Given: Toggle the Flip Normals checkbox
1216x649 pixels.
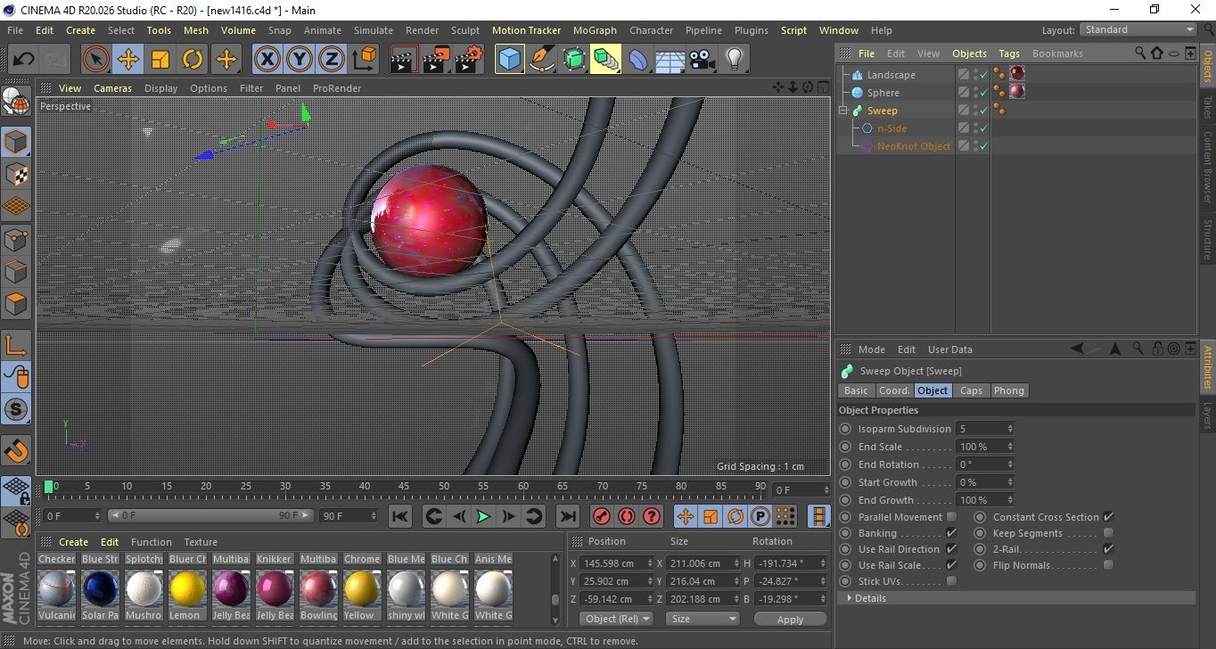Looking at the screenshot, I should point(1108,565).
